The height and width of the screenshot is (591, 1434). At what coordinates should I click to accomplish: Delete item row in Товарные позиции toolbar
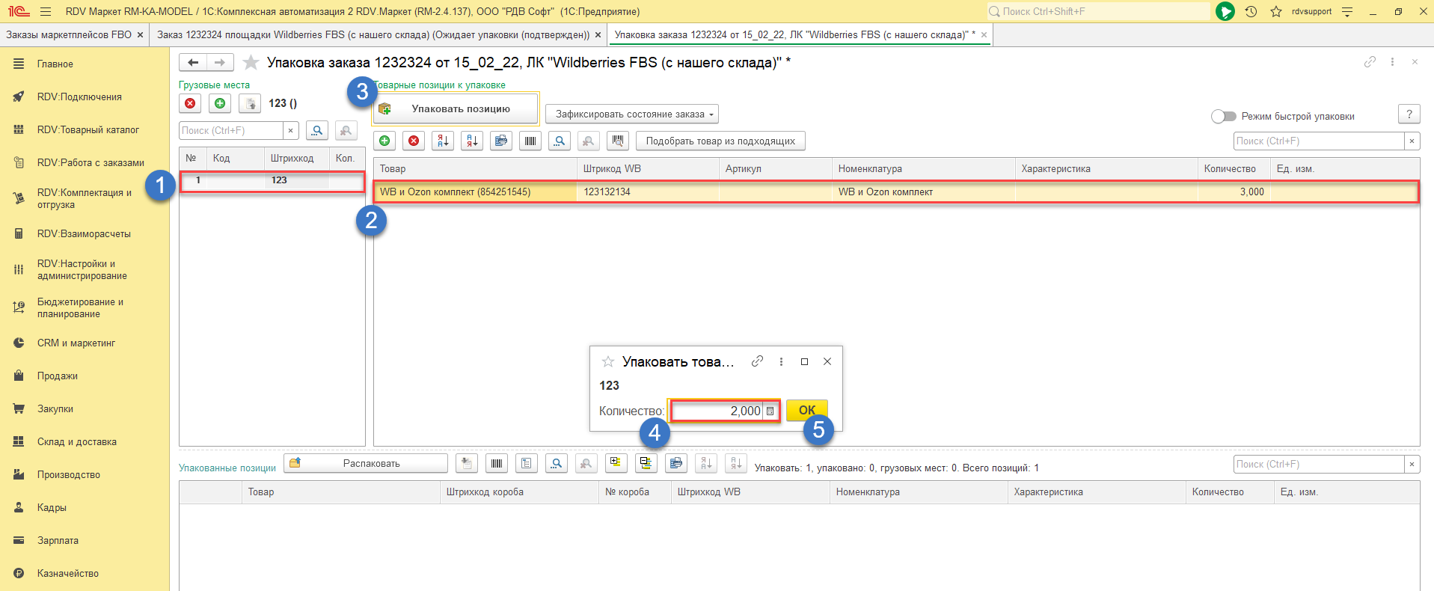[414, 141]
